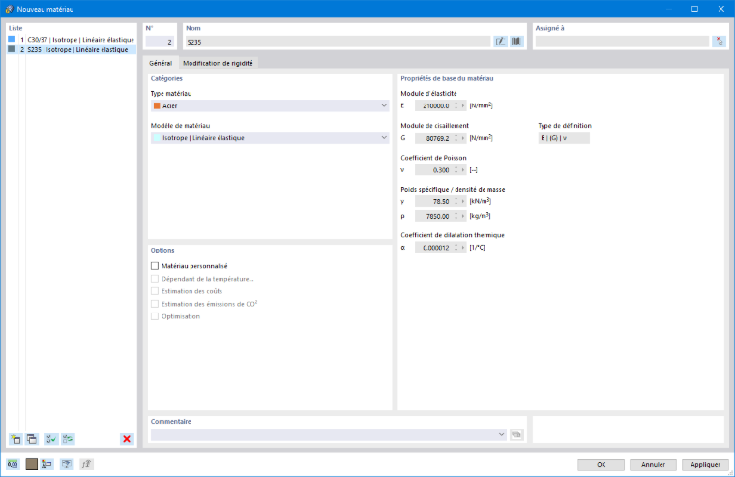The width and height of the screenshot is (735, 477).
Task: Switch to the Général tab
Action: click(161, 63)
